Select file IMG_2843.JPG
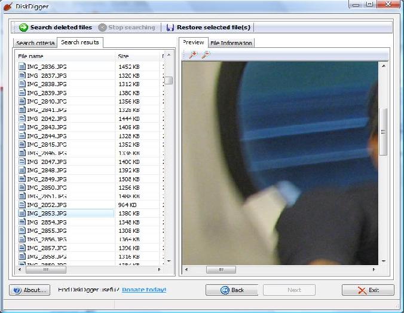 tap(47, 127)
